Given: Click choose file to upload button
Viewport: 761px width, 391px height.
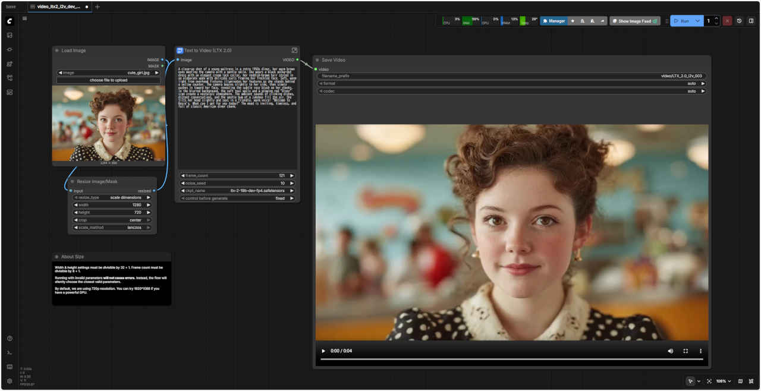Looking at the screenshot, I should click(x=108, y=80).
